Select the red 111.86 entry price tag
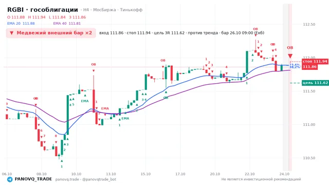329x185 pixels. [309, 67]
